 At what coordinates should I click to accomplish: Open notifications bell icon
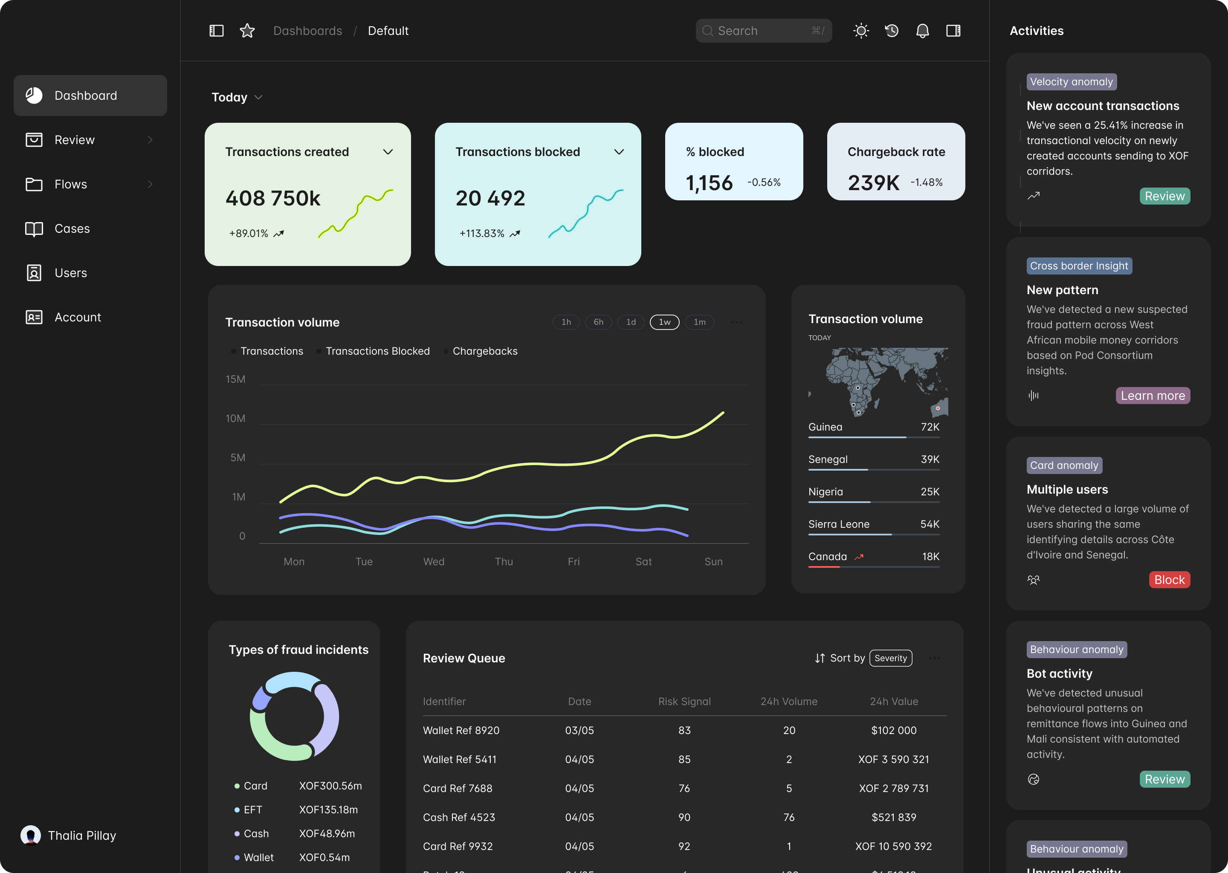point(922,31)
